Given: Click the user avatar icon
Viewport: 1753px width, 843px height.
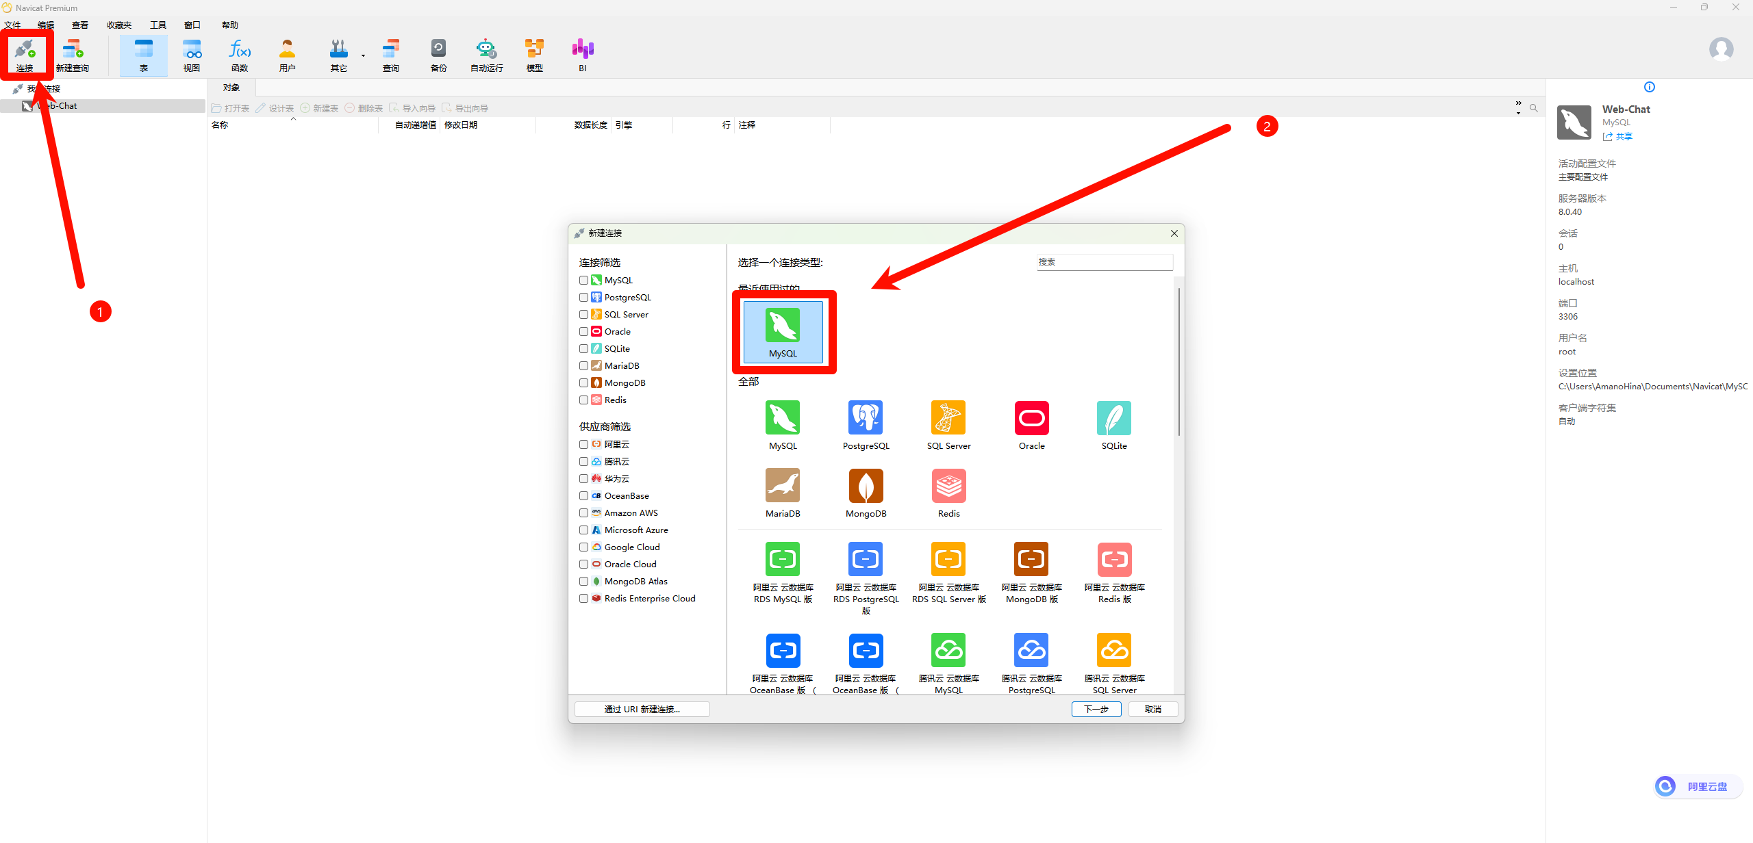Looking at the screenshot, I should coord(1721,49).
